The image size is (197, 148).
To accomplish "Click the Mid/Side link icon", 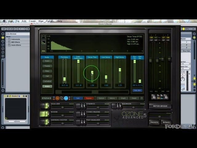I will coord(62,98).
